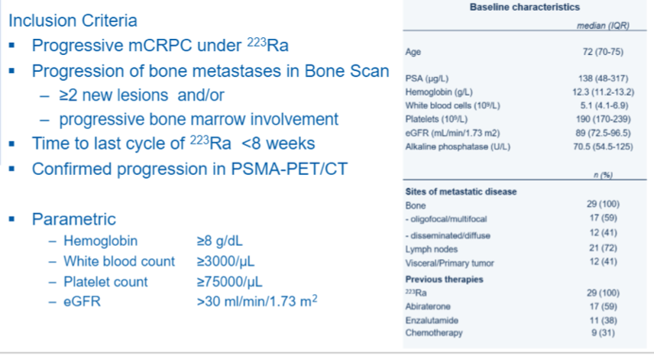The width and height of the screenshot is (654, 359).
Task: Click 'Progression of bone metastases in Bone Scan'
Action: [210, 71]
